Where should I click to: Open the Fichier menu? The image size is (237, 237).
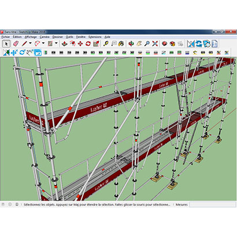[6, 37]
